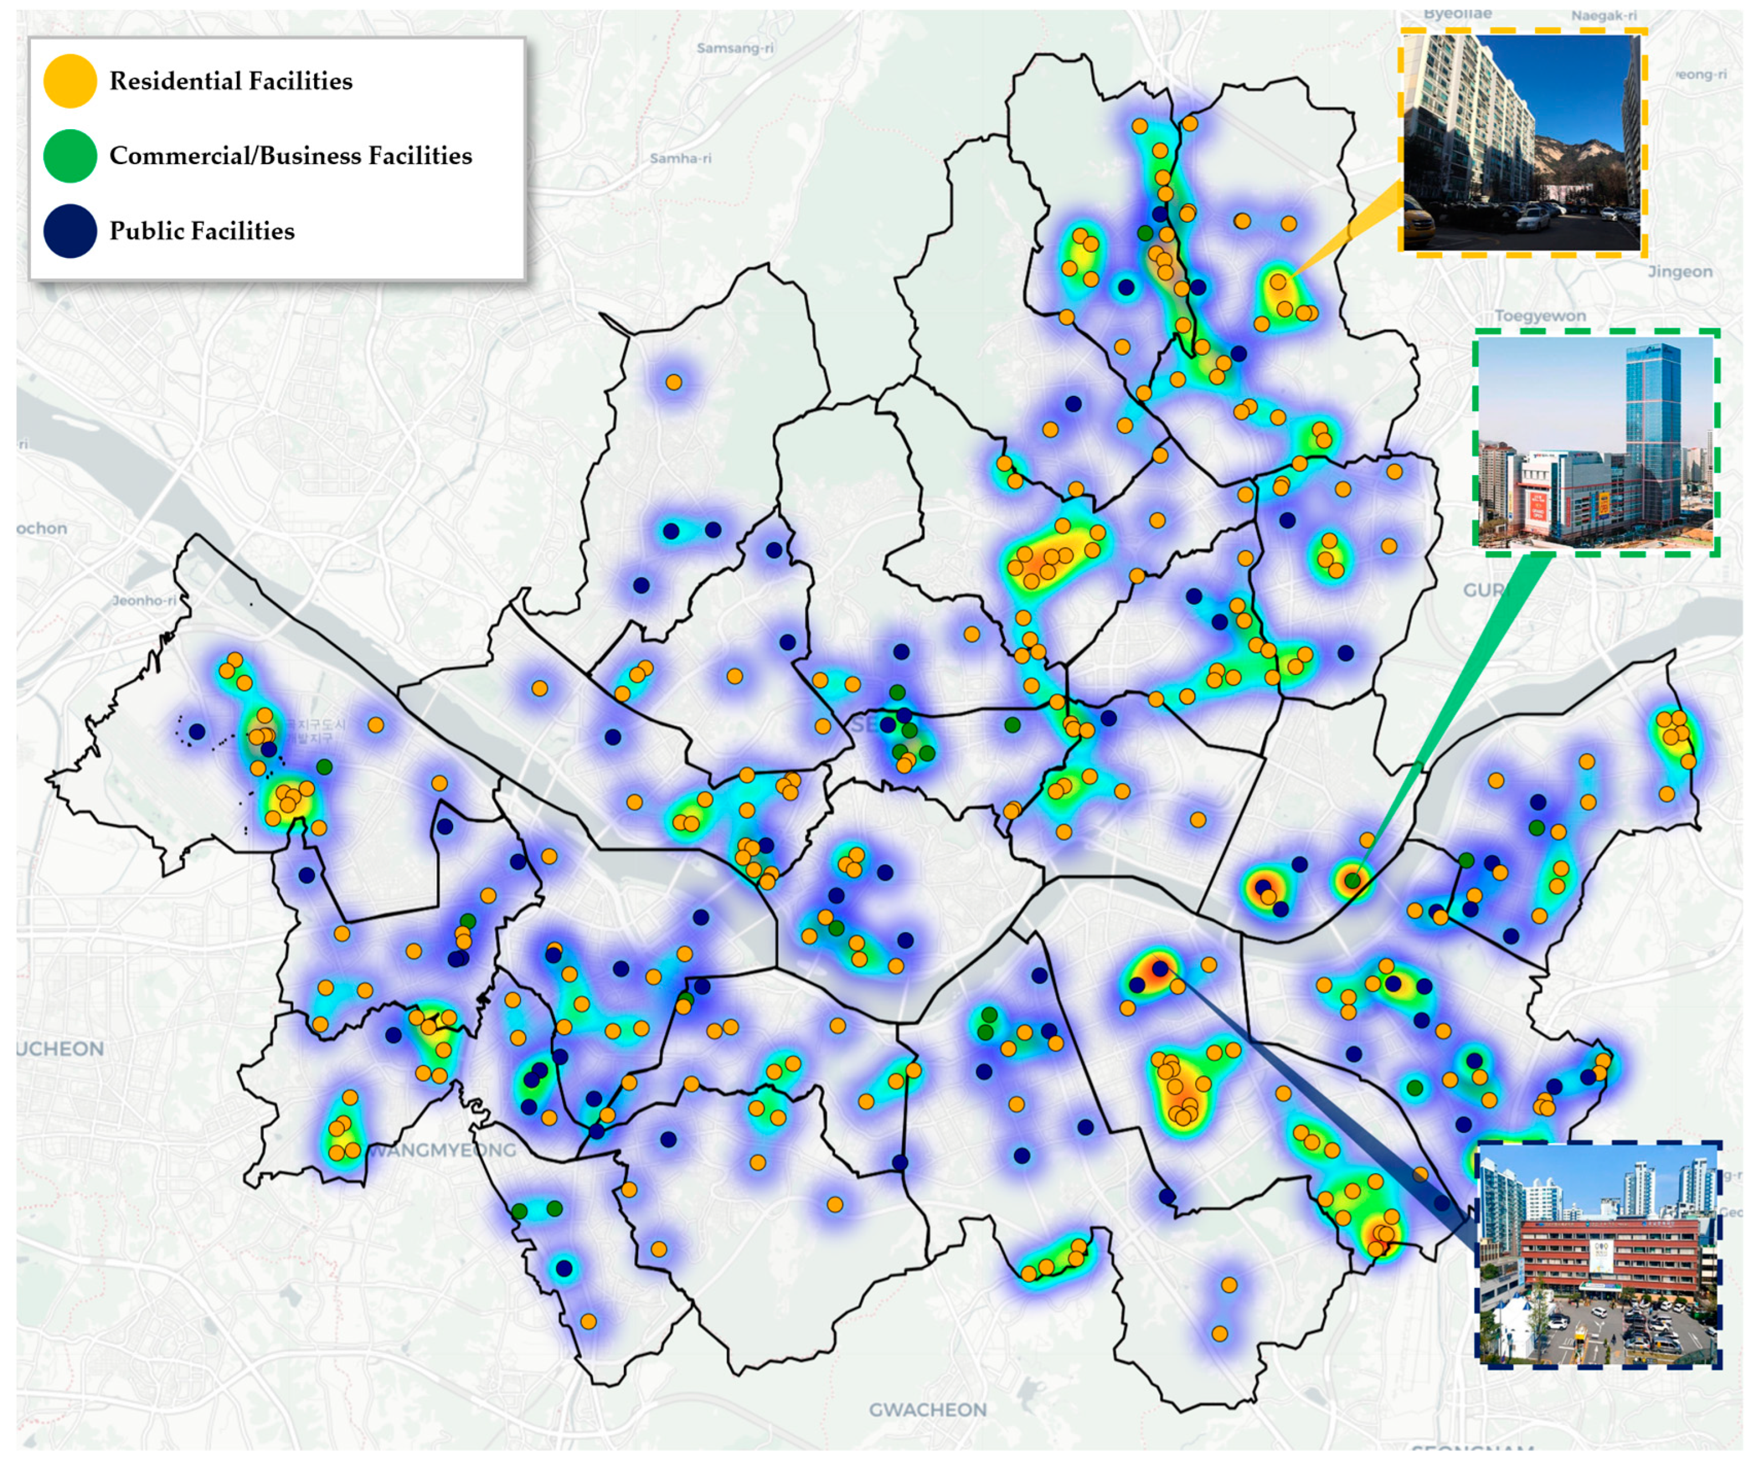Screen dimensions: 1751x1457
Task: Click the green Commercial/Business legend circle
Action: click(70, 156)
